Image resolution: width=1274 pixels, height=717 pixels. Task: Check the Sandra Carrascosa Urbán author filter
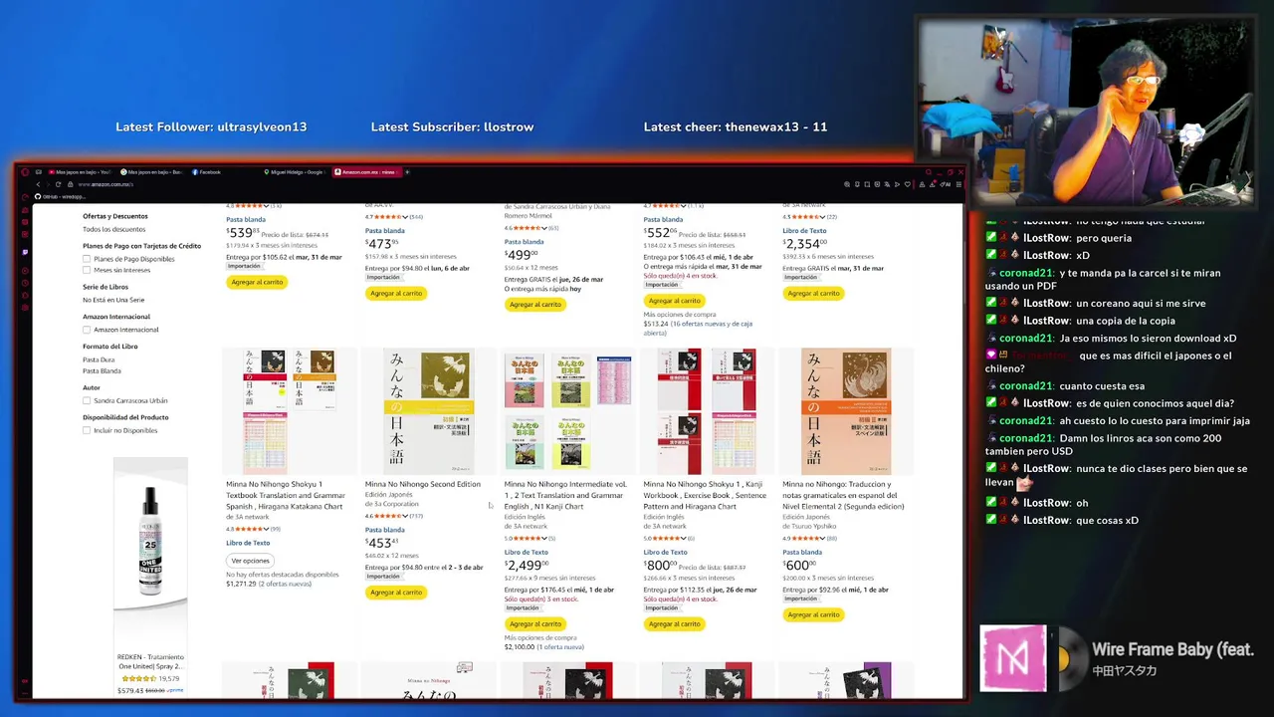click(87, 400)
